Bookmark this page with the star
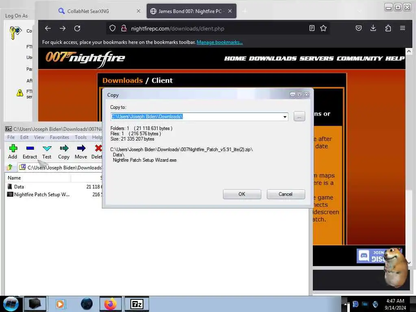 pos(323,28)
